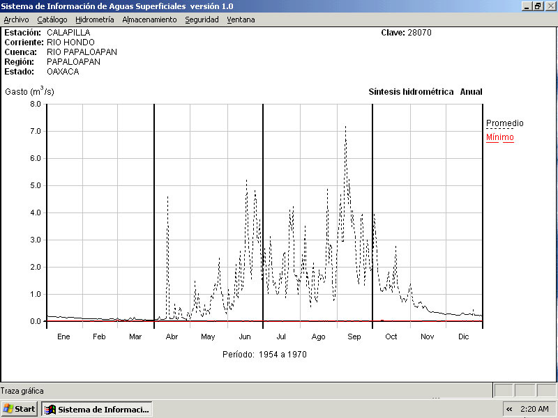Click the Síntesis hidrométrica Anual title
The image size is (558, 418).
425,92
